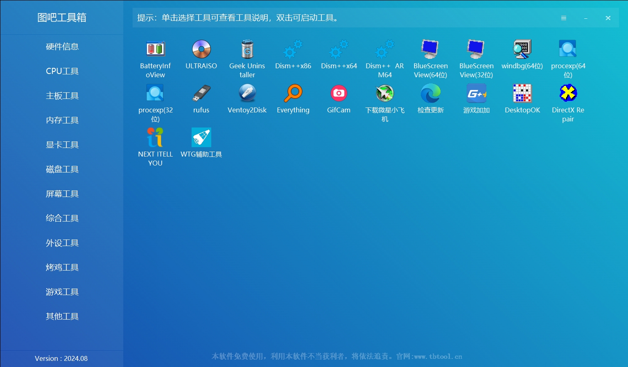628x367 pixels.
Task: Select the DesktopOK grid icon
Action: (x=522, y=93)
